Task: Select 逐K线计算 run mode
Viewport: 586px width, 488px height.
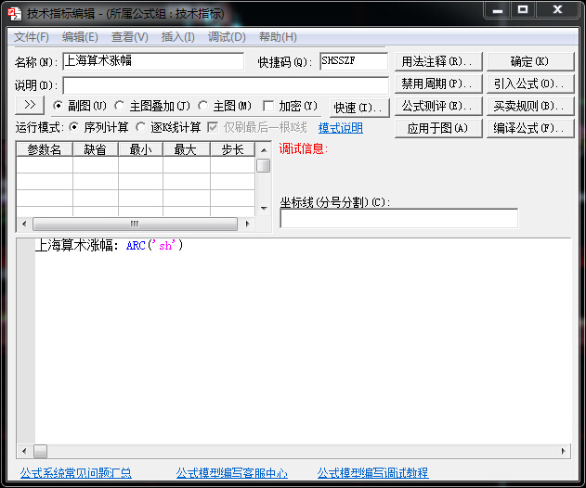Action: tap(141, 127)
